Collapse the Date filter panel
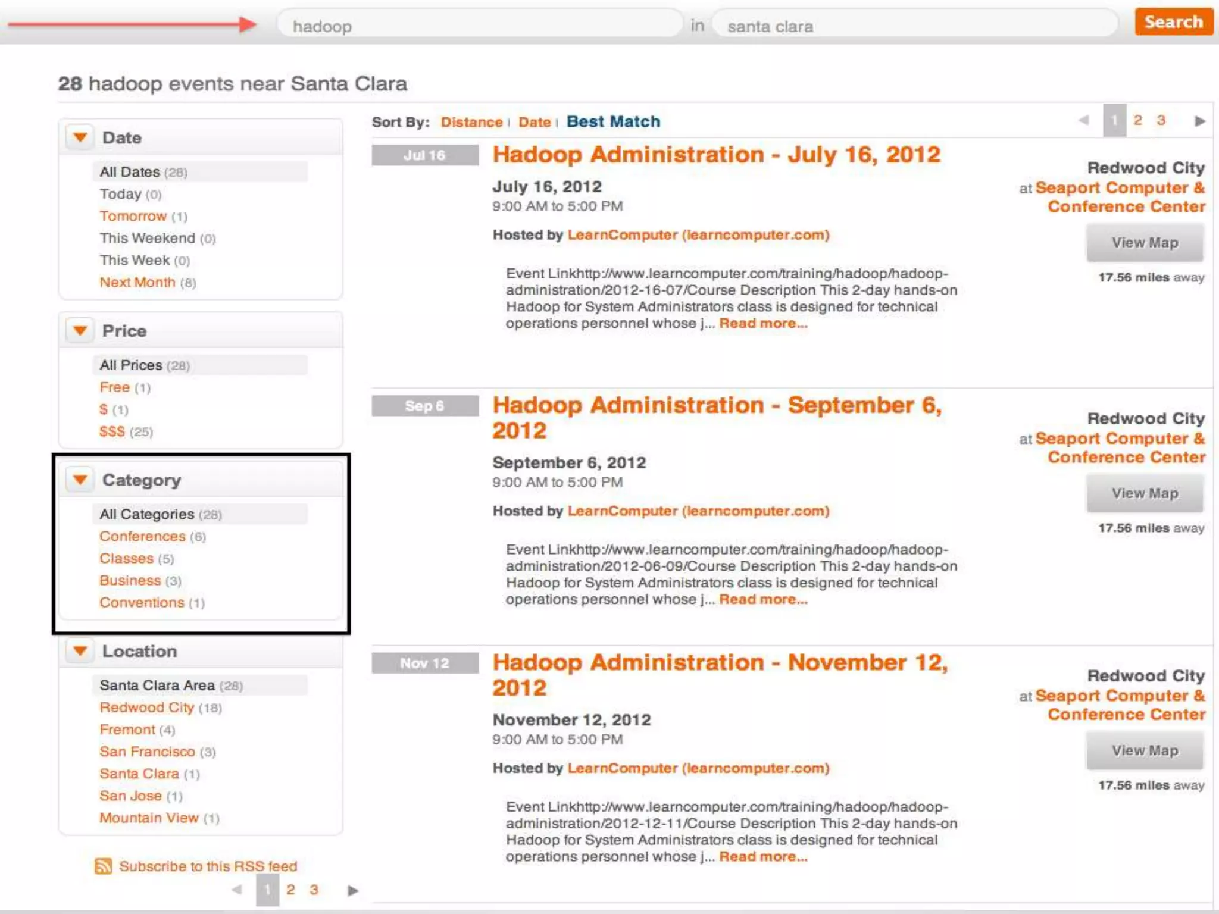The width and height of the screenshot is (1219, 914). click(x=80, y=137)
